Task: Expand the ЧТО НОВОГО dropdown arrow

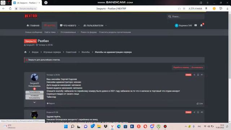Action: pyautogui.click(x=79, y=26)
